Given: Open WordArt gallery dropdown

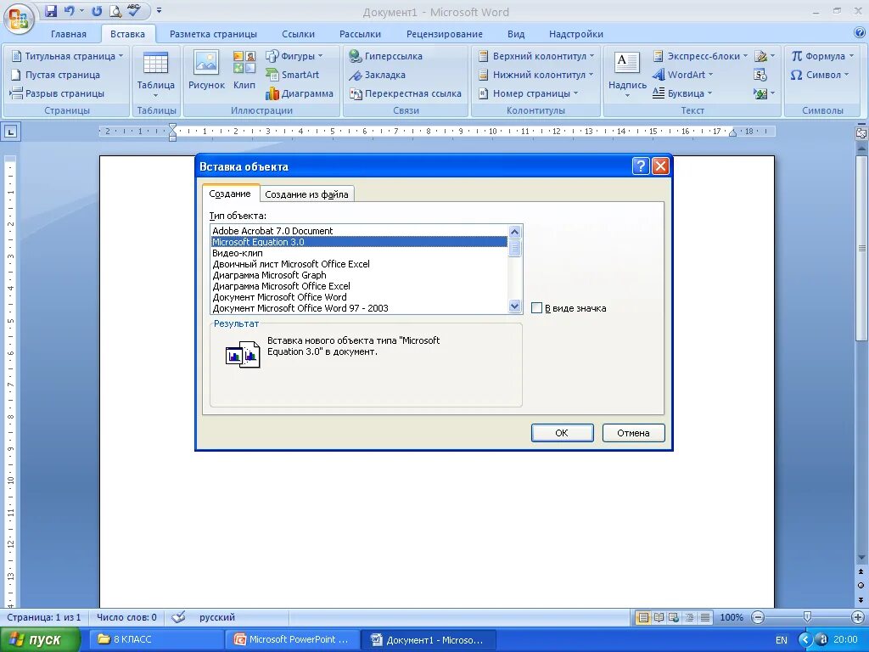Looking at the screenshot, I should [x=683, y=75].
